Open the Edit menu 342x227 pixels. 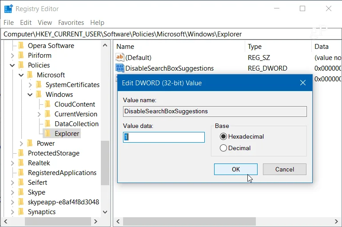tap(26, 23)
